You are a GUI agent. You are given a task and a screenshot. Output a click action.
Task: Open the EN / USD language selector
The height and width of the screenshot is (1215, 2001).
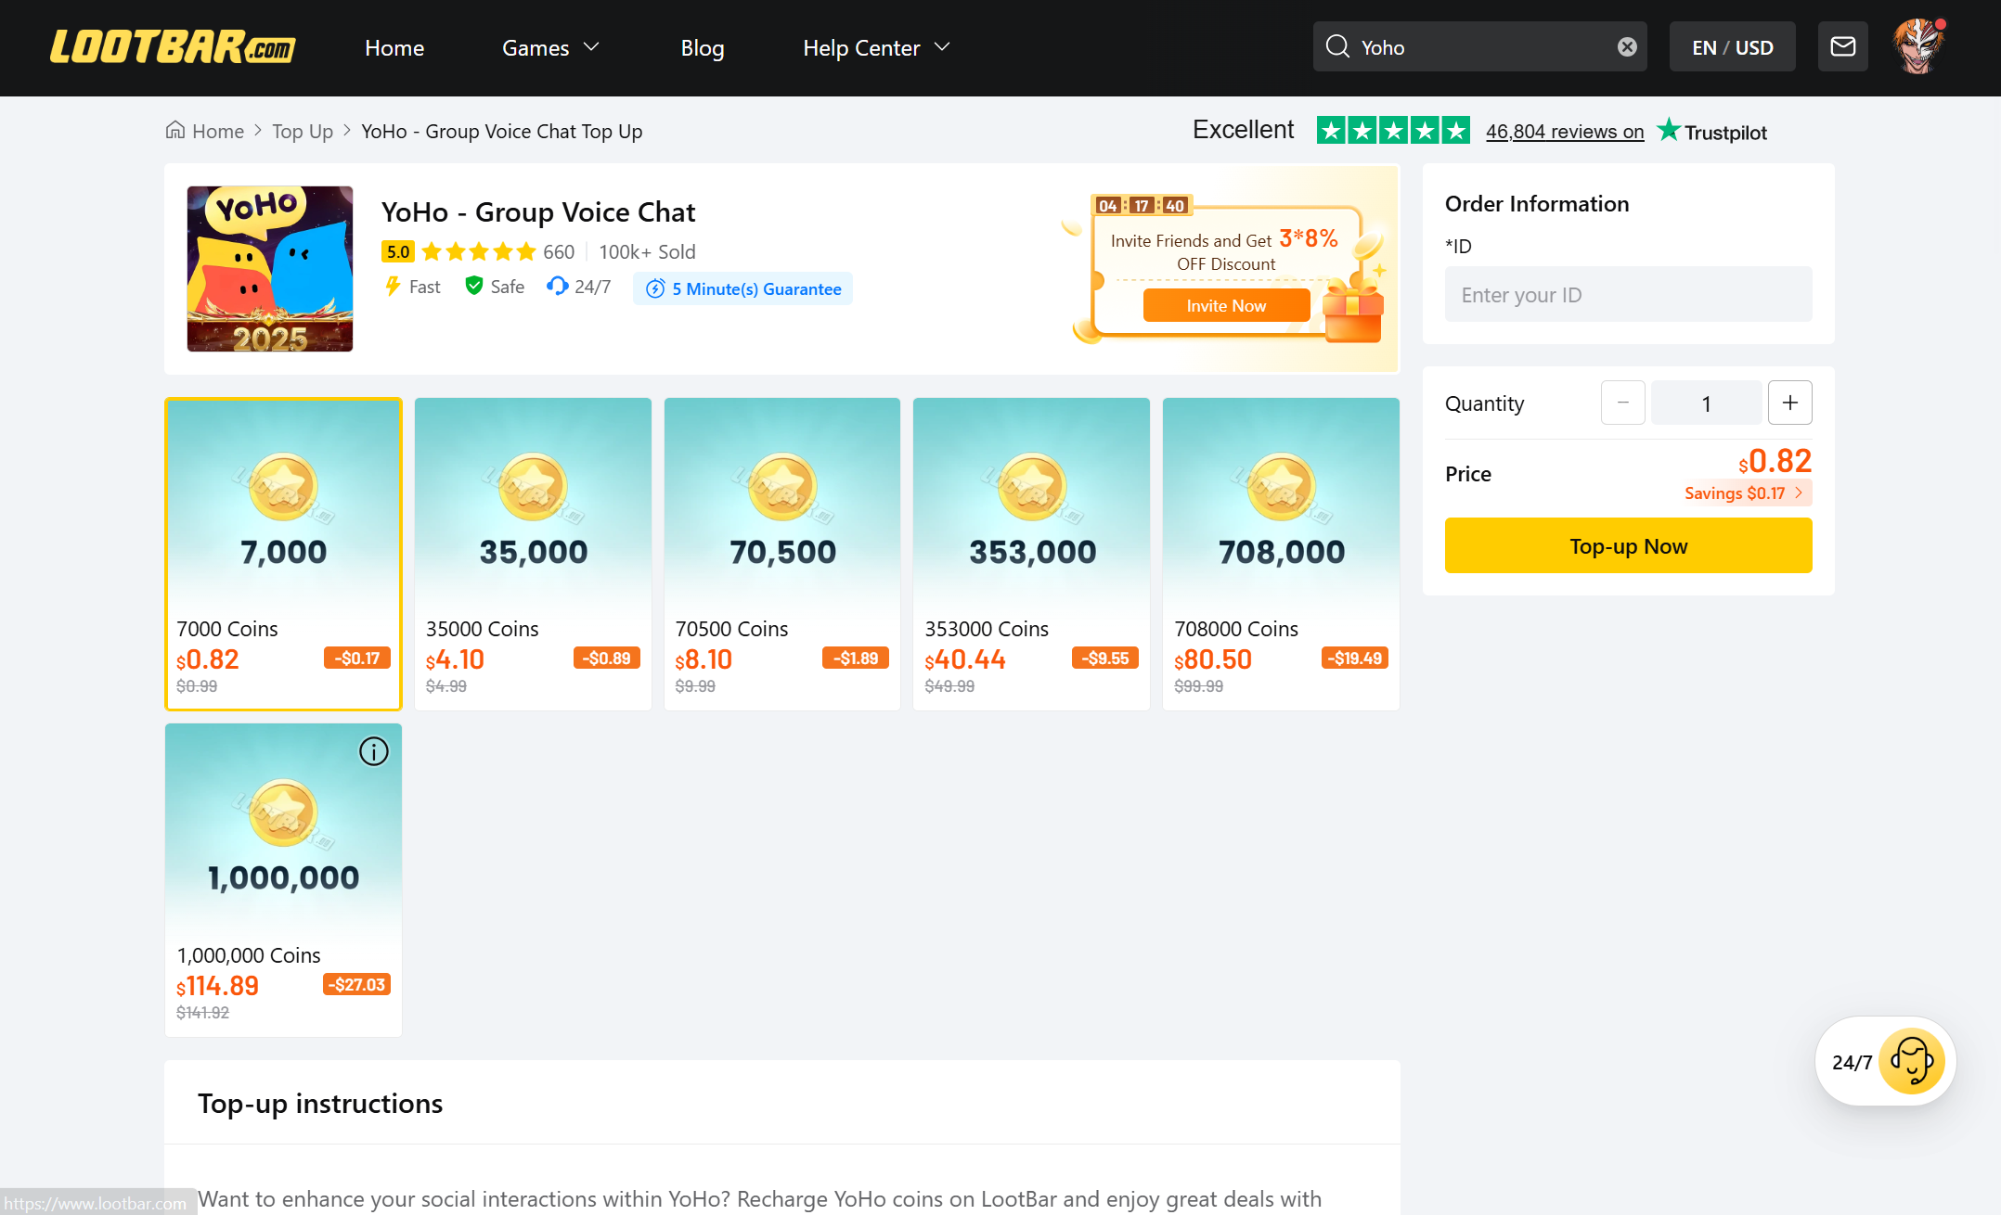coord(1732,46)
